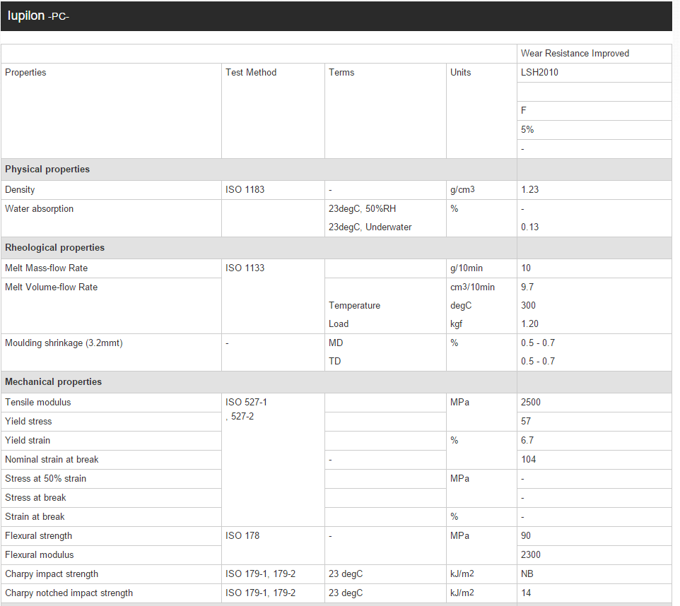This screenshot has height=606, width=680.
Task: Select the 23degC, 50%RH term
Action: click(x=362, y=208)
